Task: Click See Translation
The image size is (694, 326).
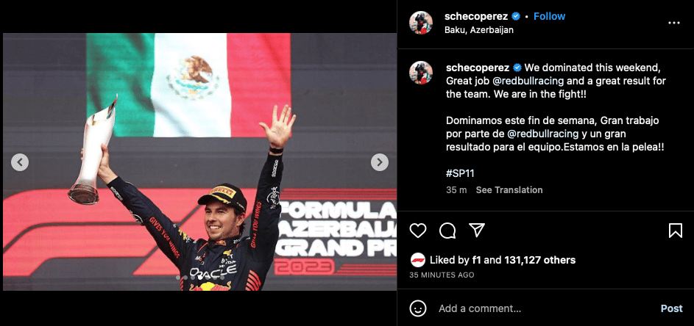Action: click(x=509, y=190)
